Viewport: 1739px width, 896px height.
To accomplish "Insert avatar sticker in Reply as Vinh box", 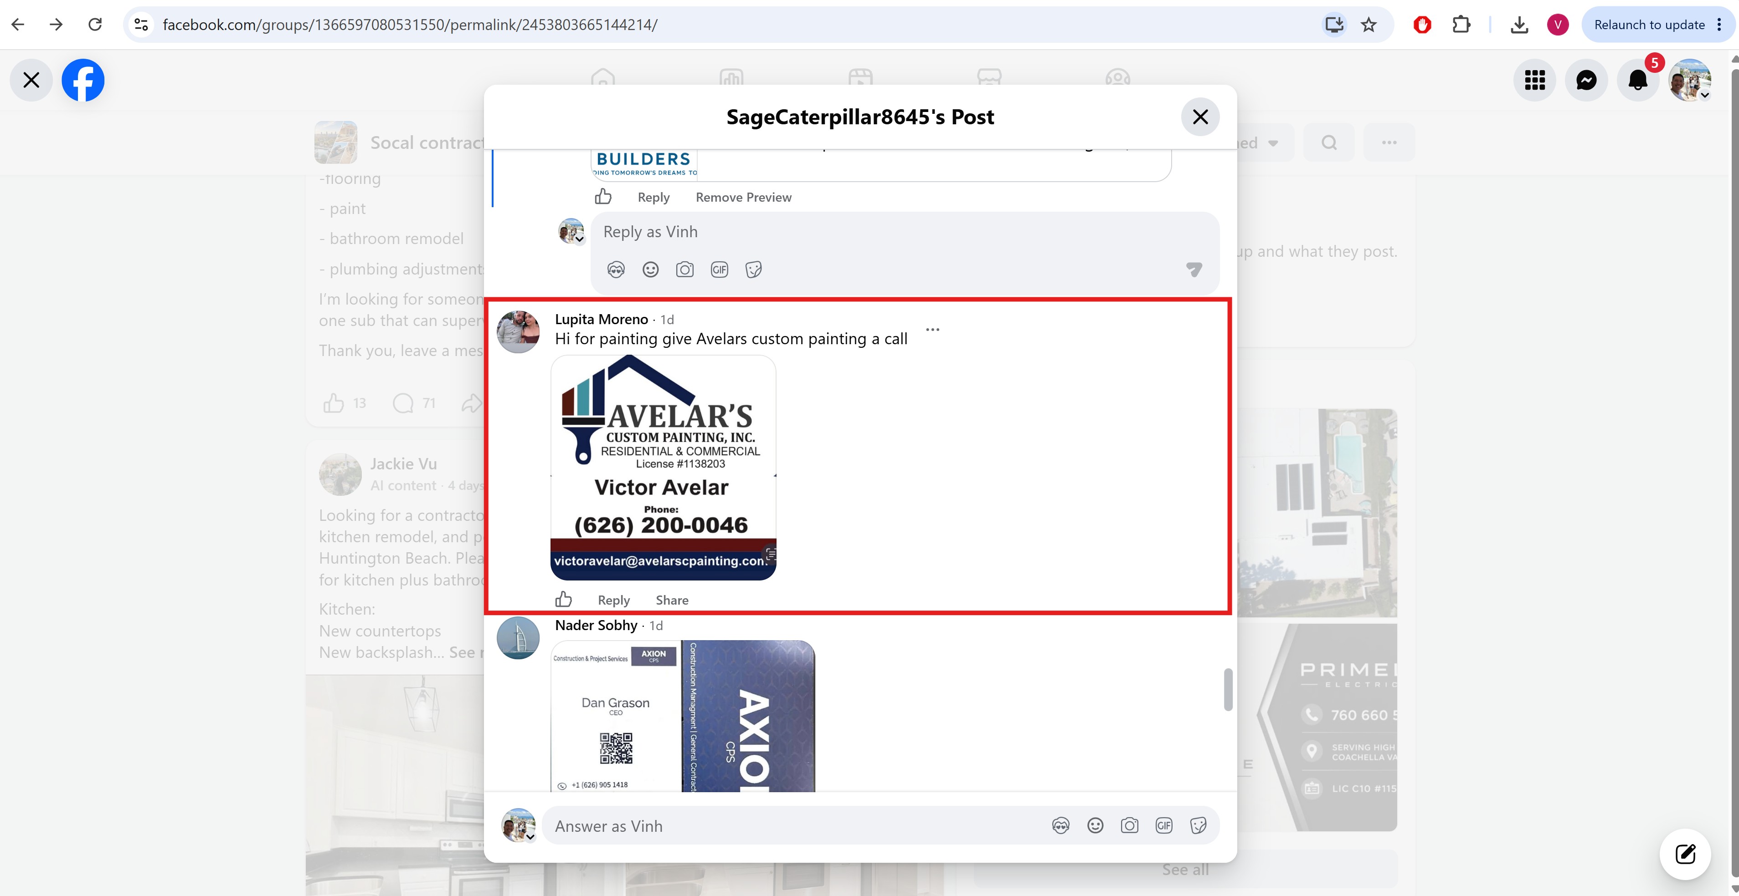I will tap(616, 270).
